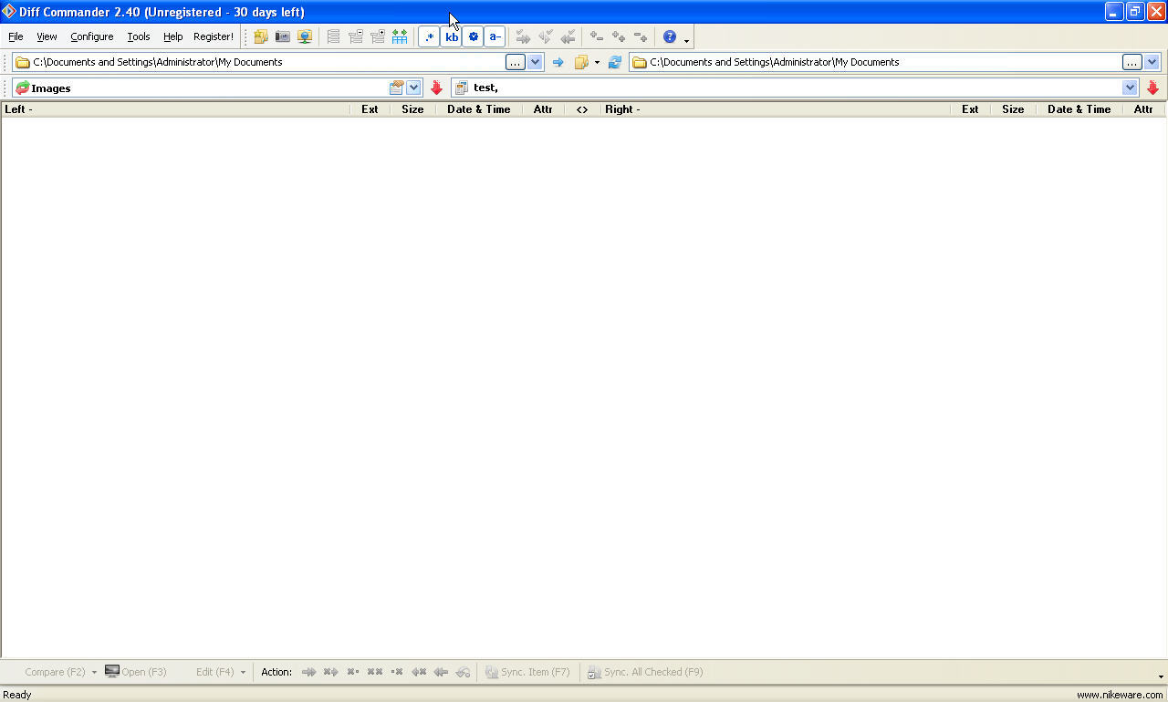Click the network monitor toolbar icon
The width and height of the screenshot is (1168, 702).
click(305, 36)
